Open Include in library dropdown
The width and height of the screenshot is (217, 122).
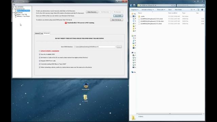[147, 10]
